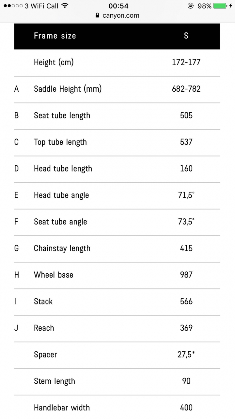This screenshot has width=235, height=419.
Task: Tap the Chainstay length row label
Action: coord(62,248)
